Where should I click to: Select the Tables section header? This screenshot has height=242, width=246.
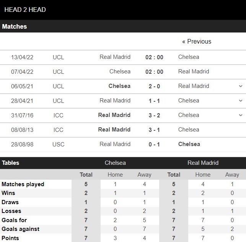10,163
